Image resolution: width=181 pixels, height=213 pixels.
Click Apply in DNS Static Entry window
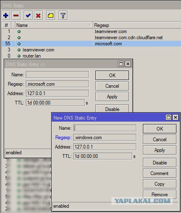pos(112,97)
